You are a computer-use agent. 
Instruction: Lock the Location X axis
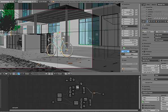tap(136, 10)
